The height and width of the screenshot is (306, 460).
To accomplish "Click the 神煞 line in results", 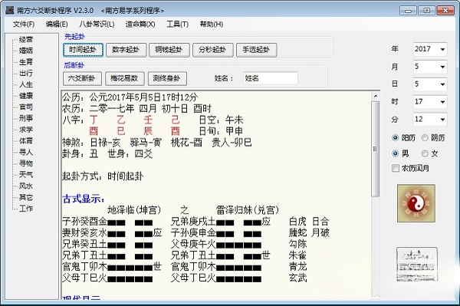I will tap(157, 143).
